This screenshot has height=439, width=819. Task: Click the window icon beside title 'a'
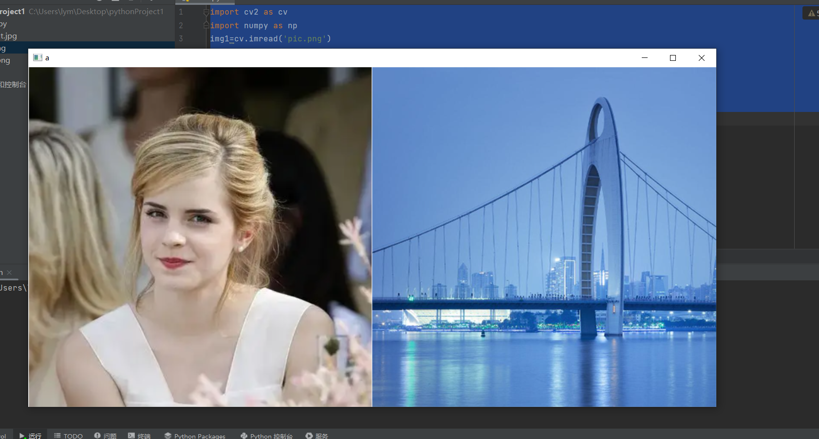tap(37, 57)
